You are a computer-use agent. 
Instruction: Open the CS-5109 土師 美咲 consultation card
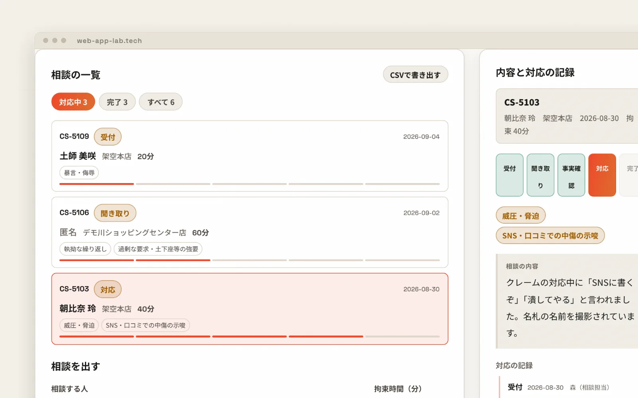(250, 156)
